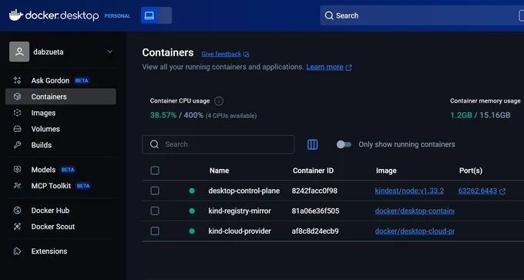Open the Images section
Viewport: 524px width, 280px height.
pos(61,113)
